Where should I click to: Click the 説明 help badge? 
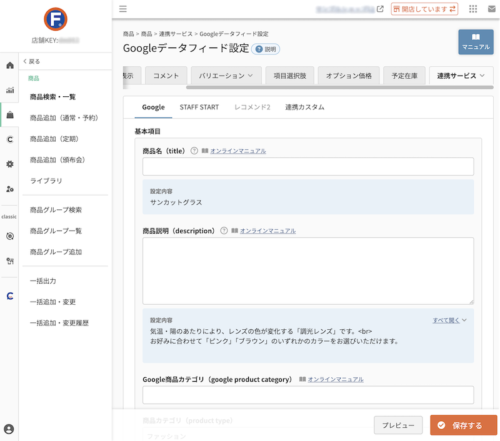(266, 49)
